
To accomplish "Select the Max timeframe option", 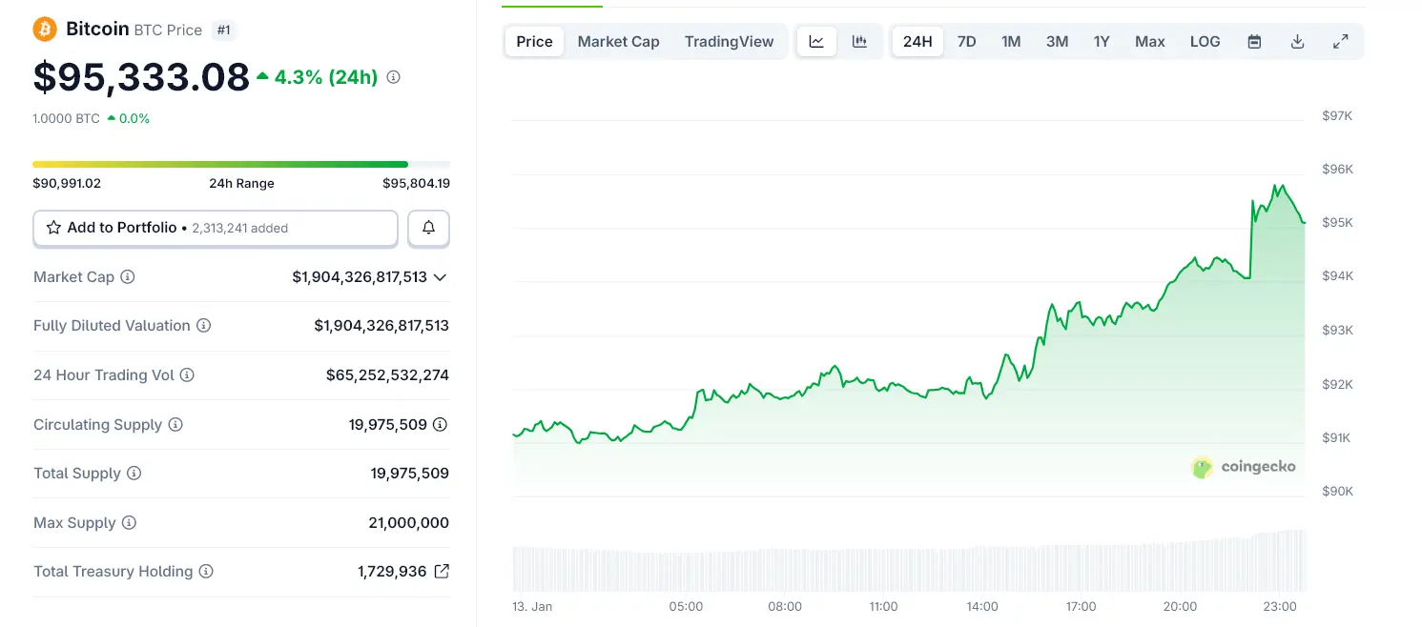I will (1149, 41).
